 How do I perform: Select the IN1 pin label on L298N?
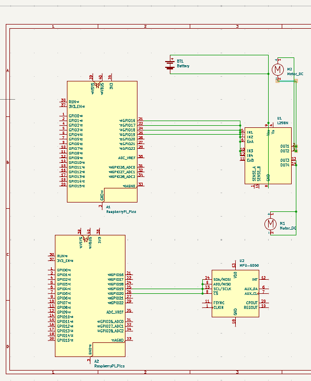click(x=250, y=133)
